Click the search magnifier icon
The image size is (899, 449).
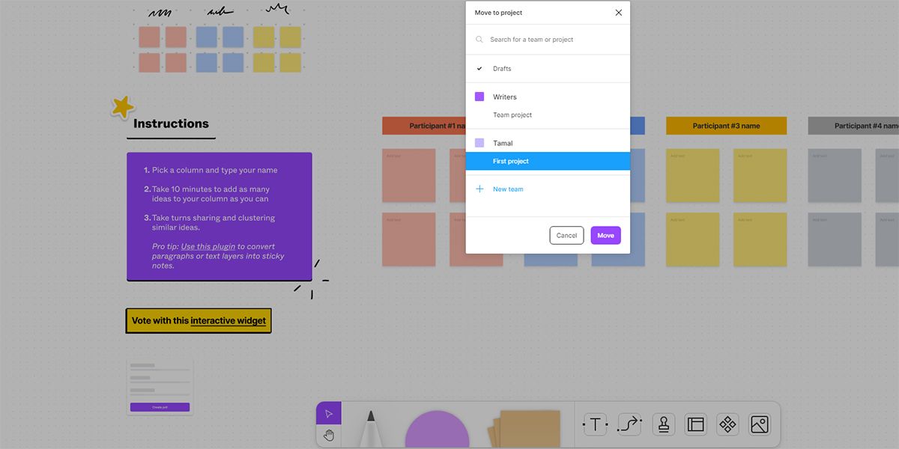479,40
